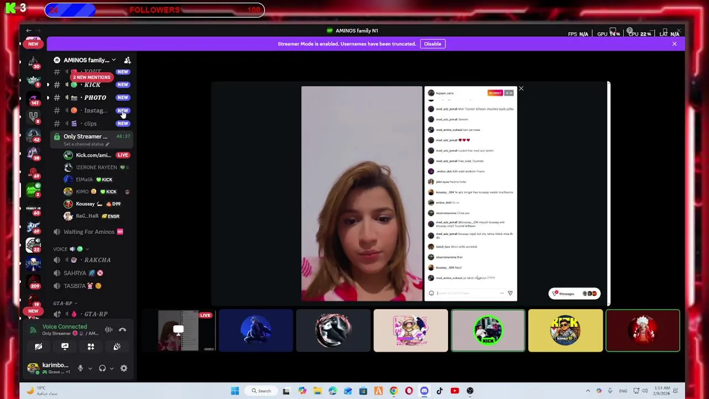Open karimbo user profile panel
This screenshot has width=709, height=399.
point(48,368)
